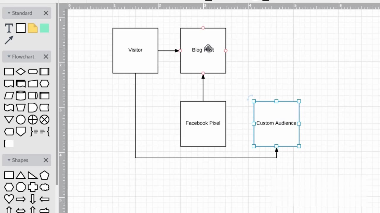Pick the yellow note shape
The image size is (380, 213).
[33, 28]
